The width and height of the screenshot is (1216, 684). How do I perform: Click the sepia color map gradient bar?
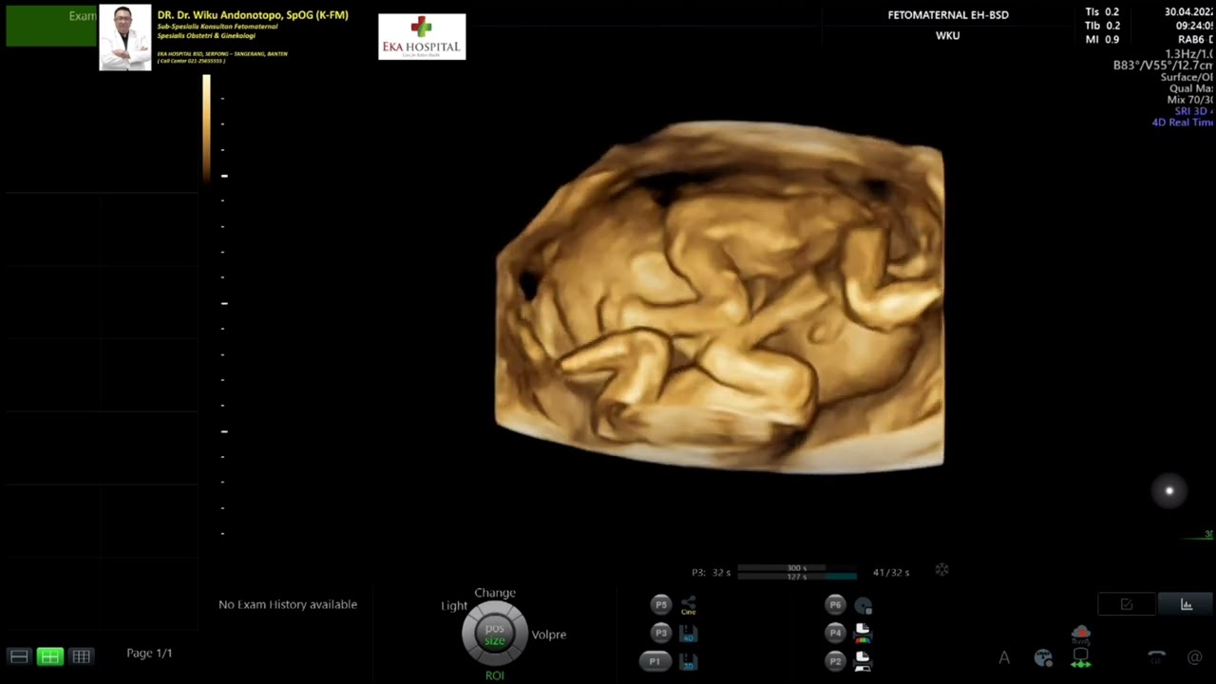point(206,128)
